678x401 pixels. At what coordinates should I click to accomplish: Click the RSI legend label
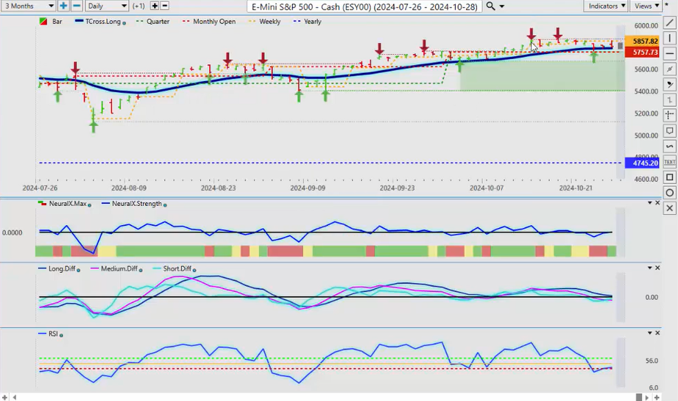(x=53, y=334)
